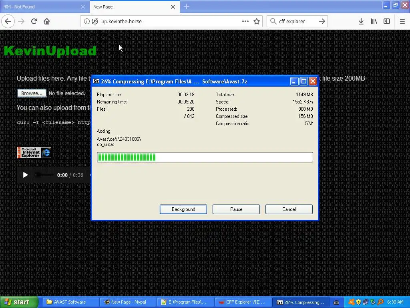Click the db_u.dat file name text

pyautogui.click(x=105, y=144)
